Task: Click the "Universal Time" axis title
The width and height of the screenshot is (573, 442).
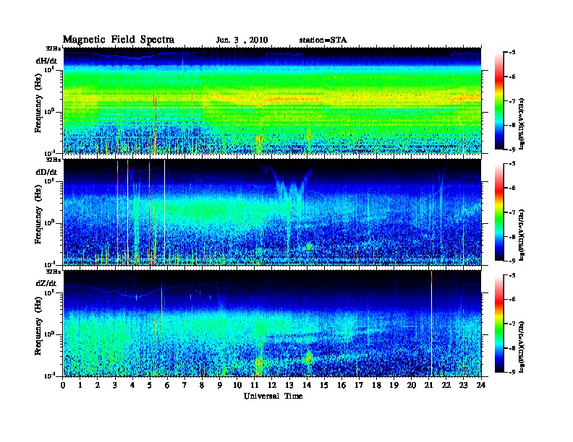Action: pos(273,396)
